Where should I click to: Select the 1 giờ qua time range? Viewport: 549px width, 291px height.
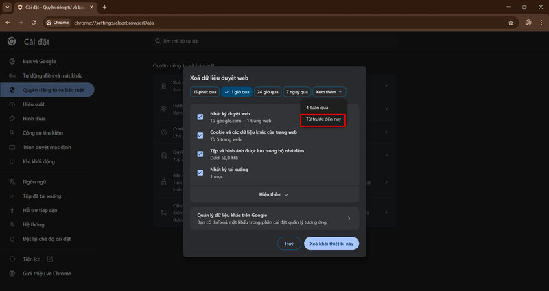(x=237, y=92)
